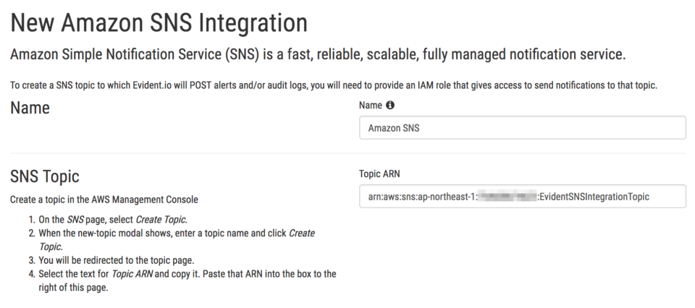Click the fully managed notification service subtitle
Viewport: 695px width, 308px height.
[317, 55]
